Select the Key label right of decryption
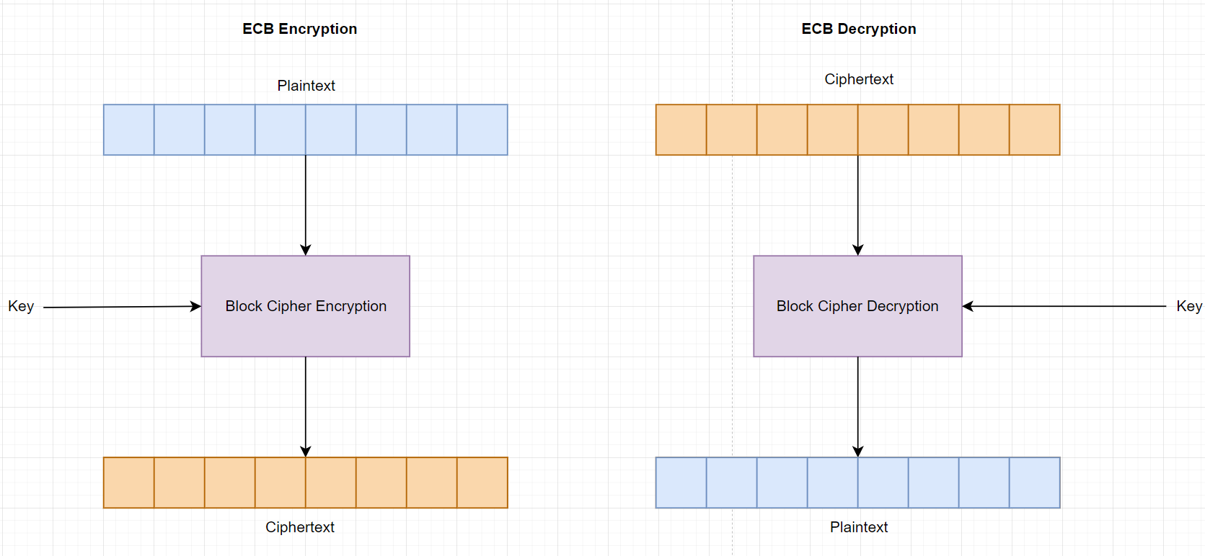The height and width of the screenshot is (556, 1205). point(1188,306)
